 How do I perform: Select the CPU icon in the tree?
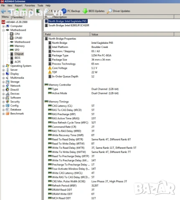[12, 34]
